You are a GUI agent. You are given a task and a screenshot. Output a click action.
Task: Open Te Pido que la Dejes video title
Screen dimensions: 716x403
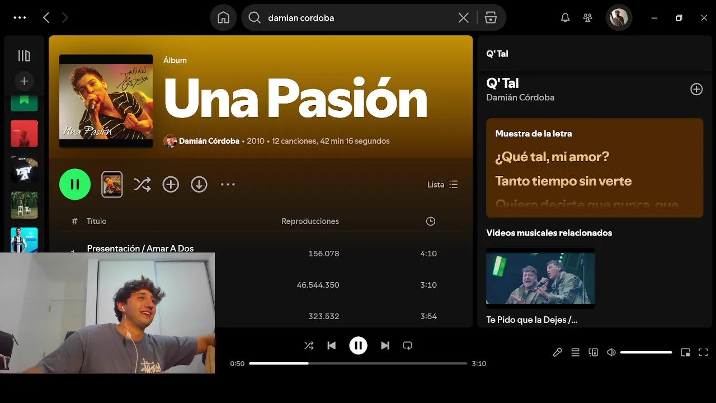(531, 320)
